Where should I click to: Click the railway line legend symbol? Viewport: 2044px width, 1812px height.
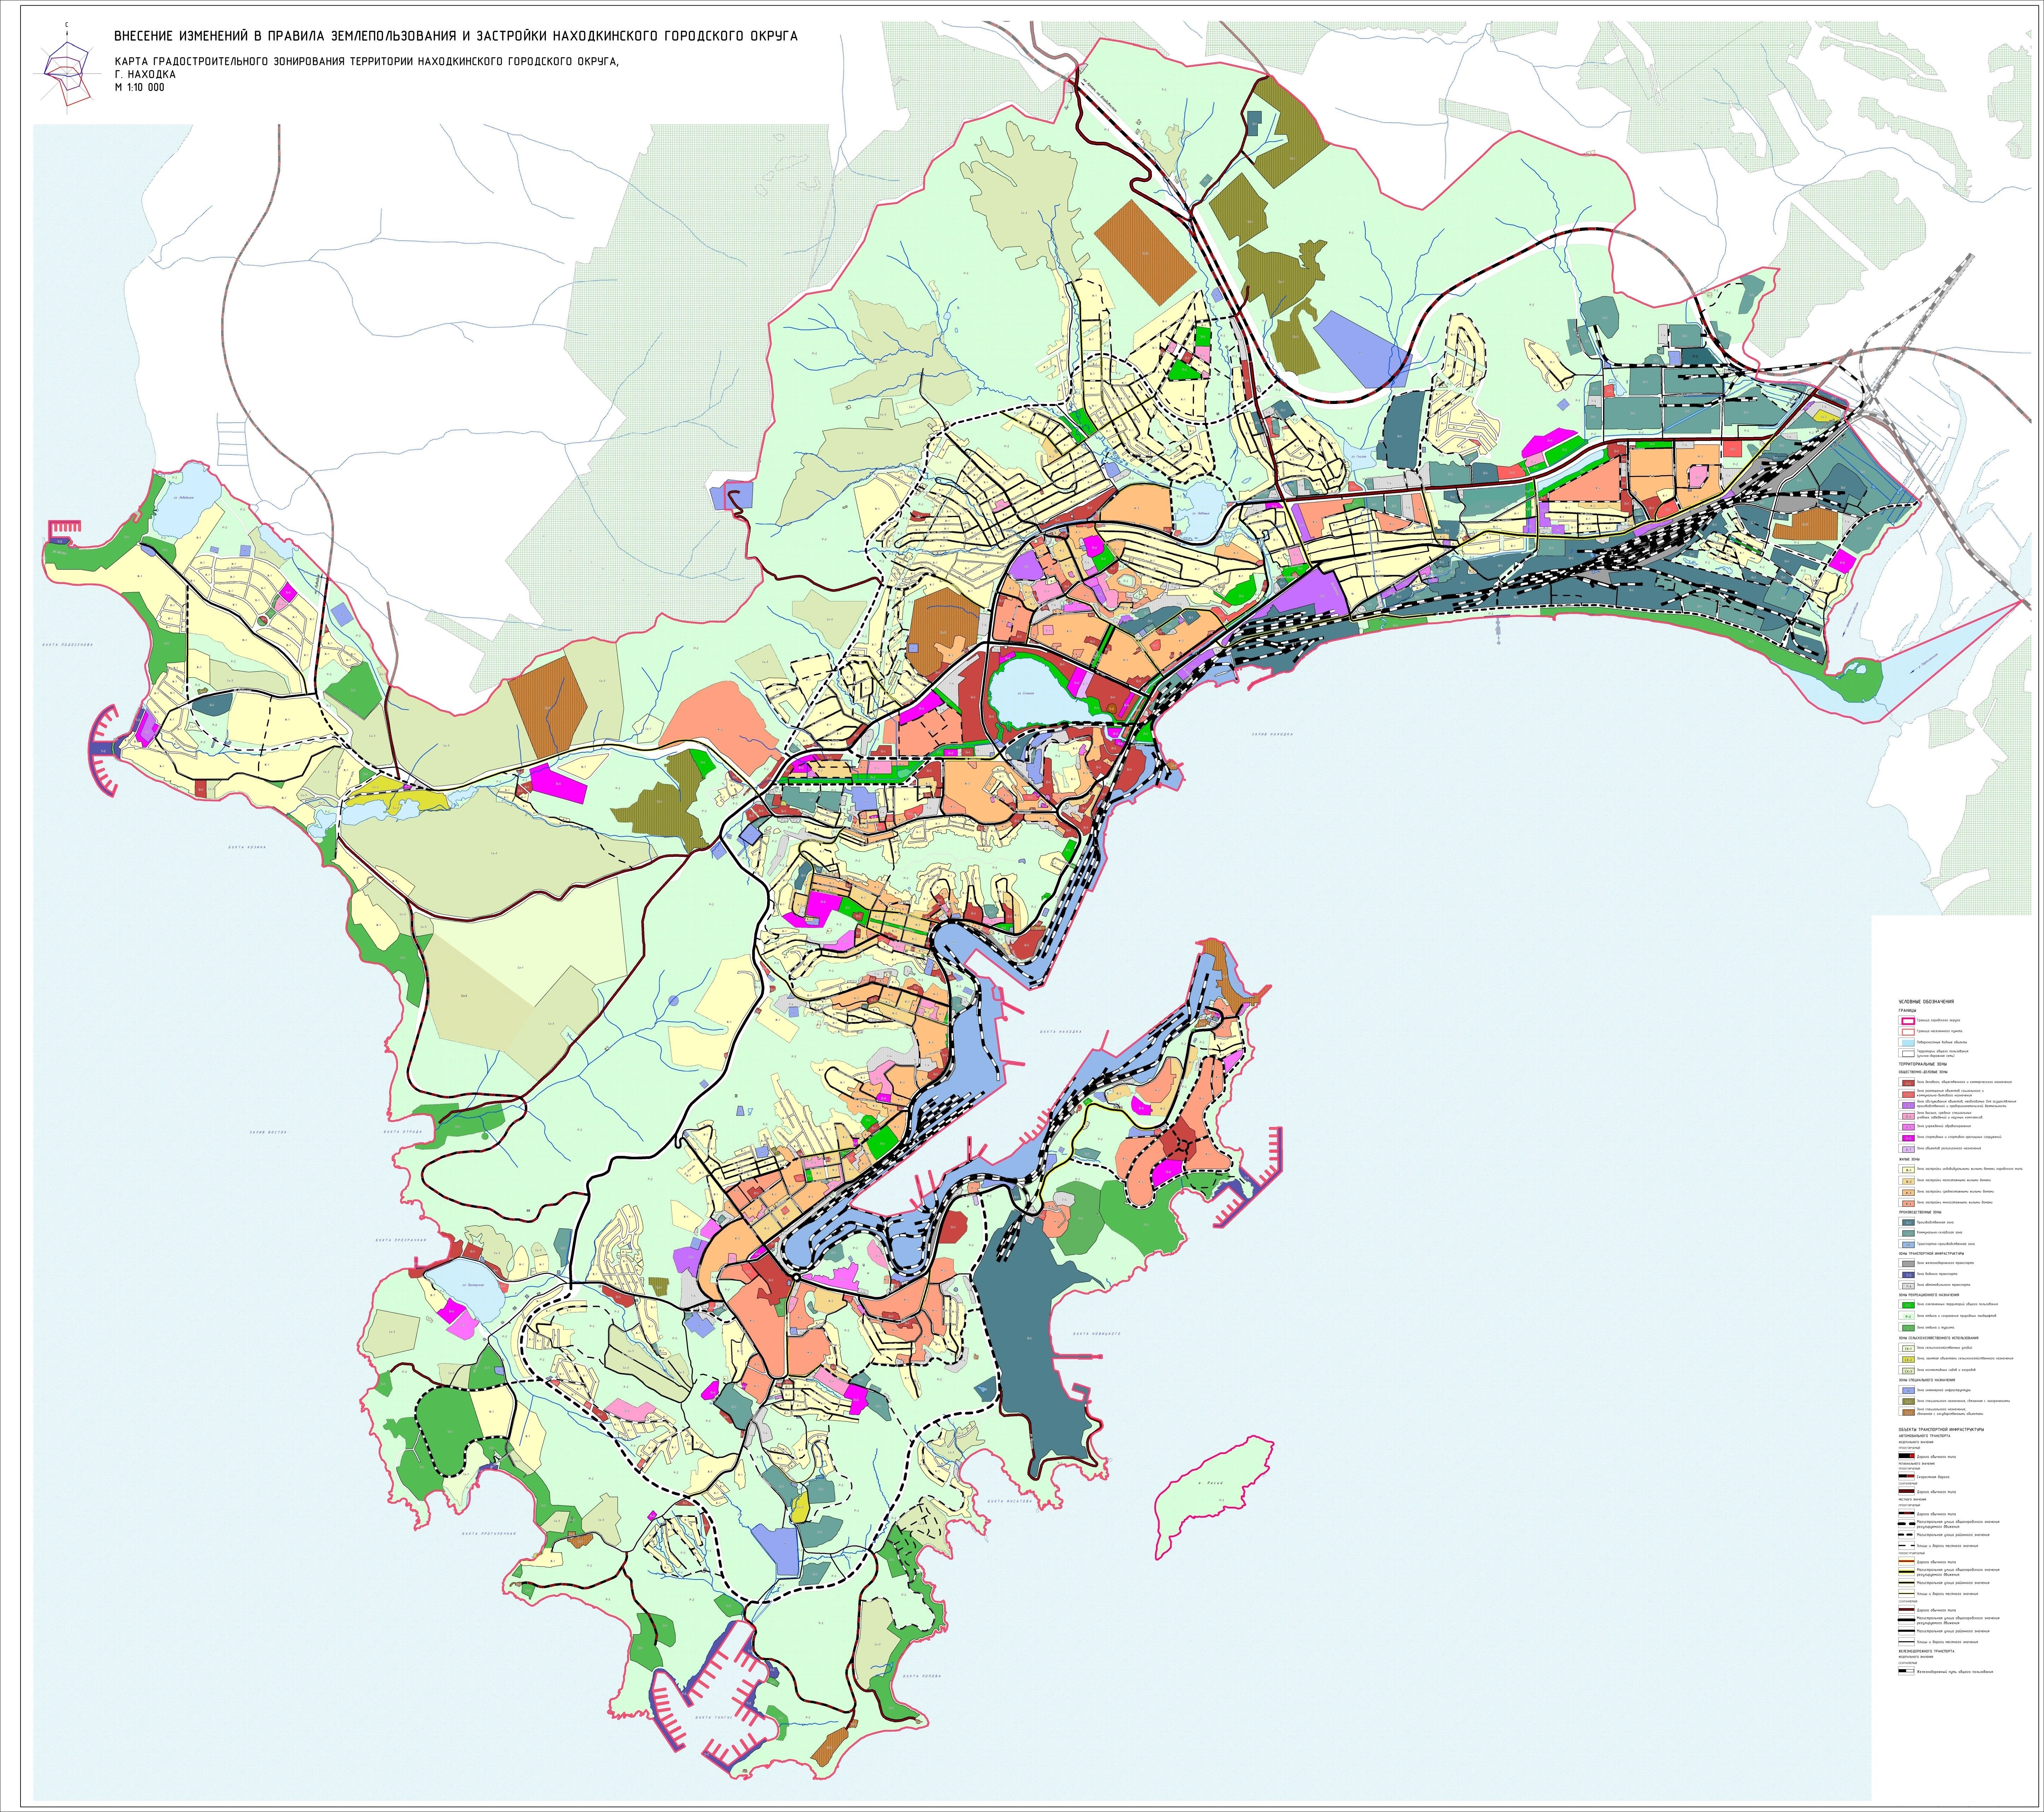[x=1906, y=1671]
